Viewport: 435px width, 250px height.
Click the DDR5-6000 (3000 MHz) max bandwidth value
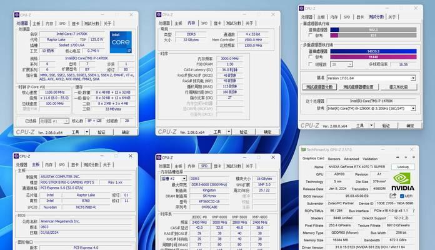pyautogui.click(x=209, y=184)
